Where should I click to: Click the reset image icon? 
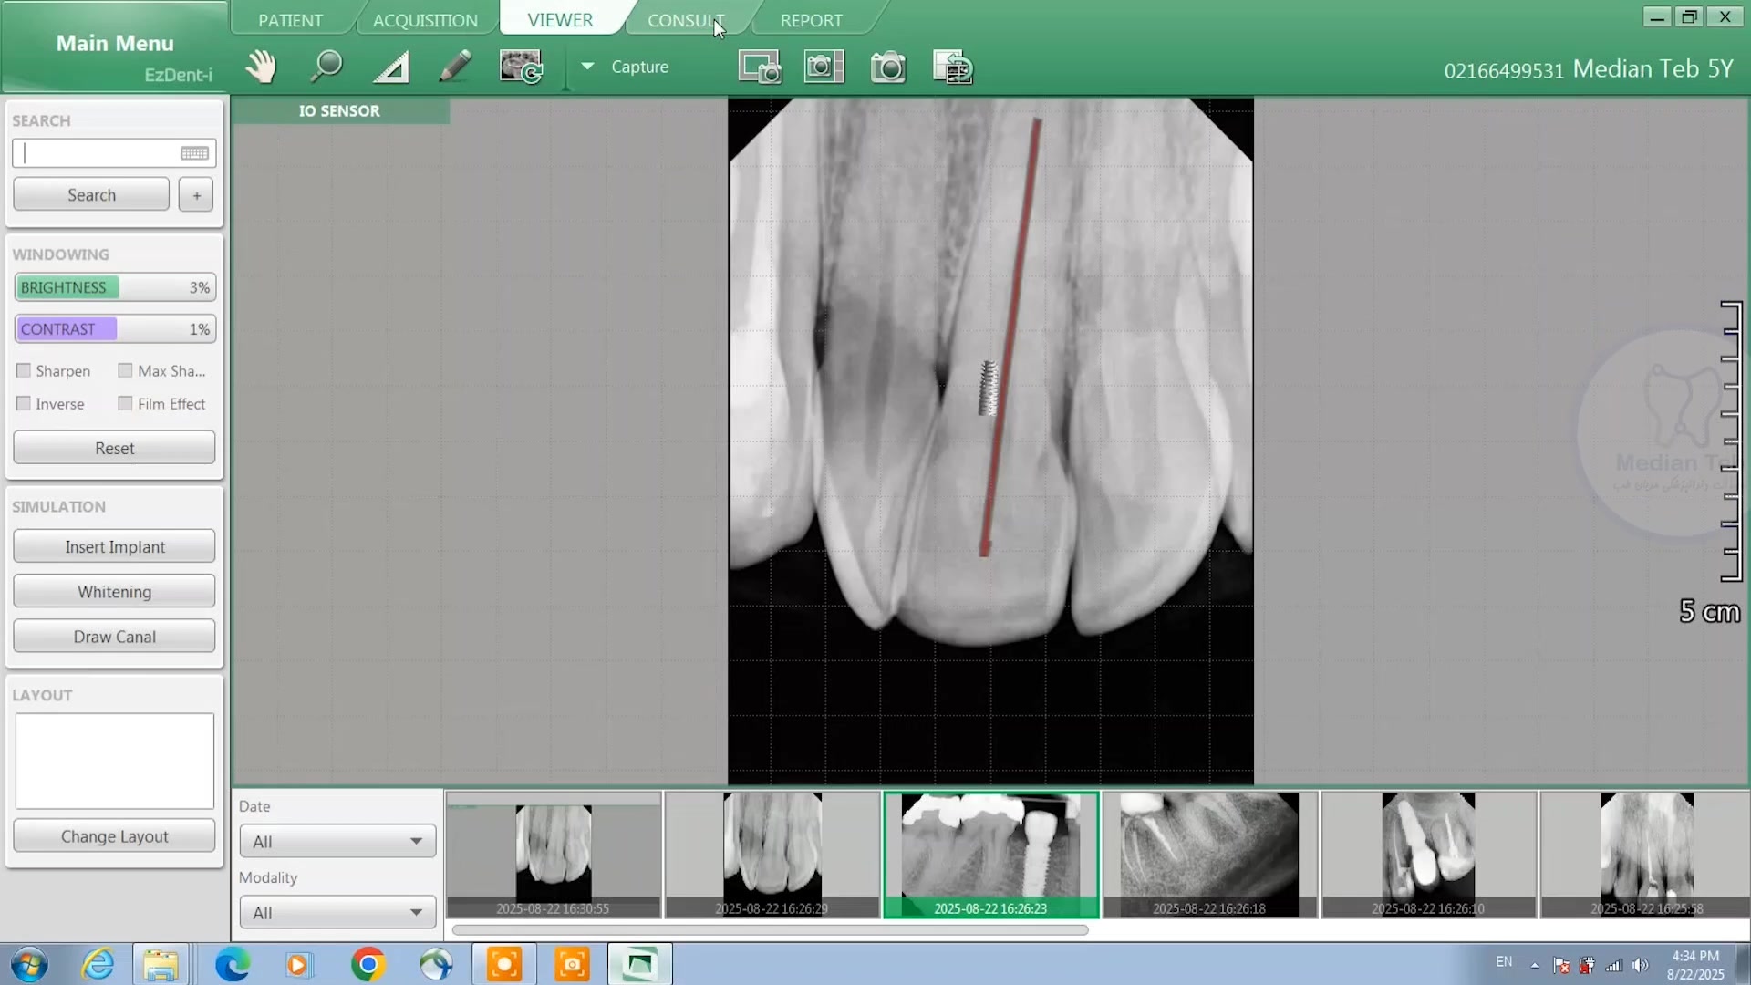coord(521,67)
